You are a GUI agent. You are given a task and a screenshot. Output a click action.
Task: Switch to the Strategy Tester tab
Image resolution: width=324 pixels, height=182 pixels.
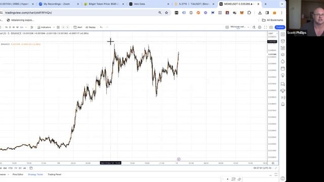35,174
